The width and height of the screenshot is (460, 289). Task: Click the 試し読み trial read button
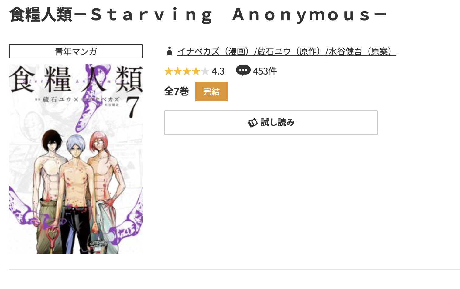click(x=271, y=122)
